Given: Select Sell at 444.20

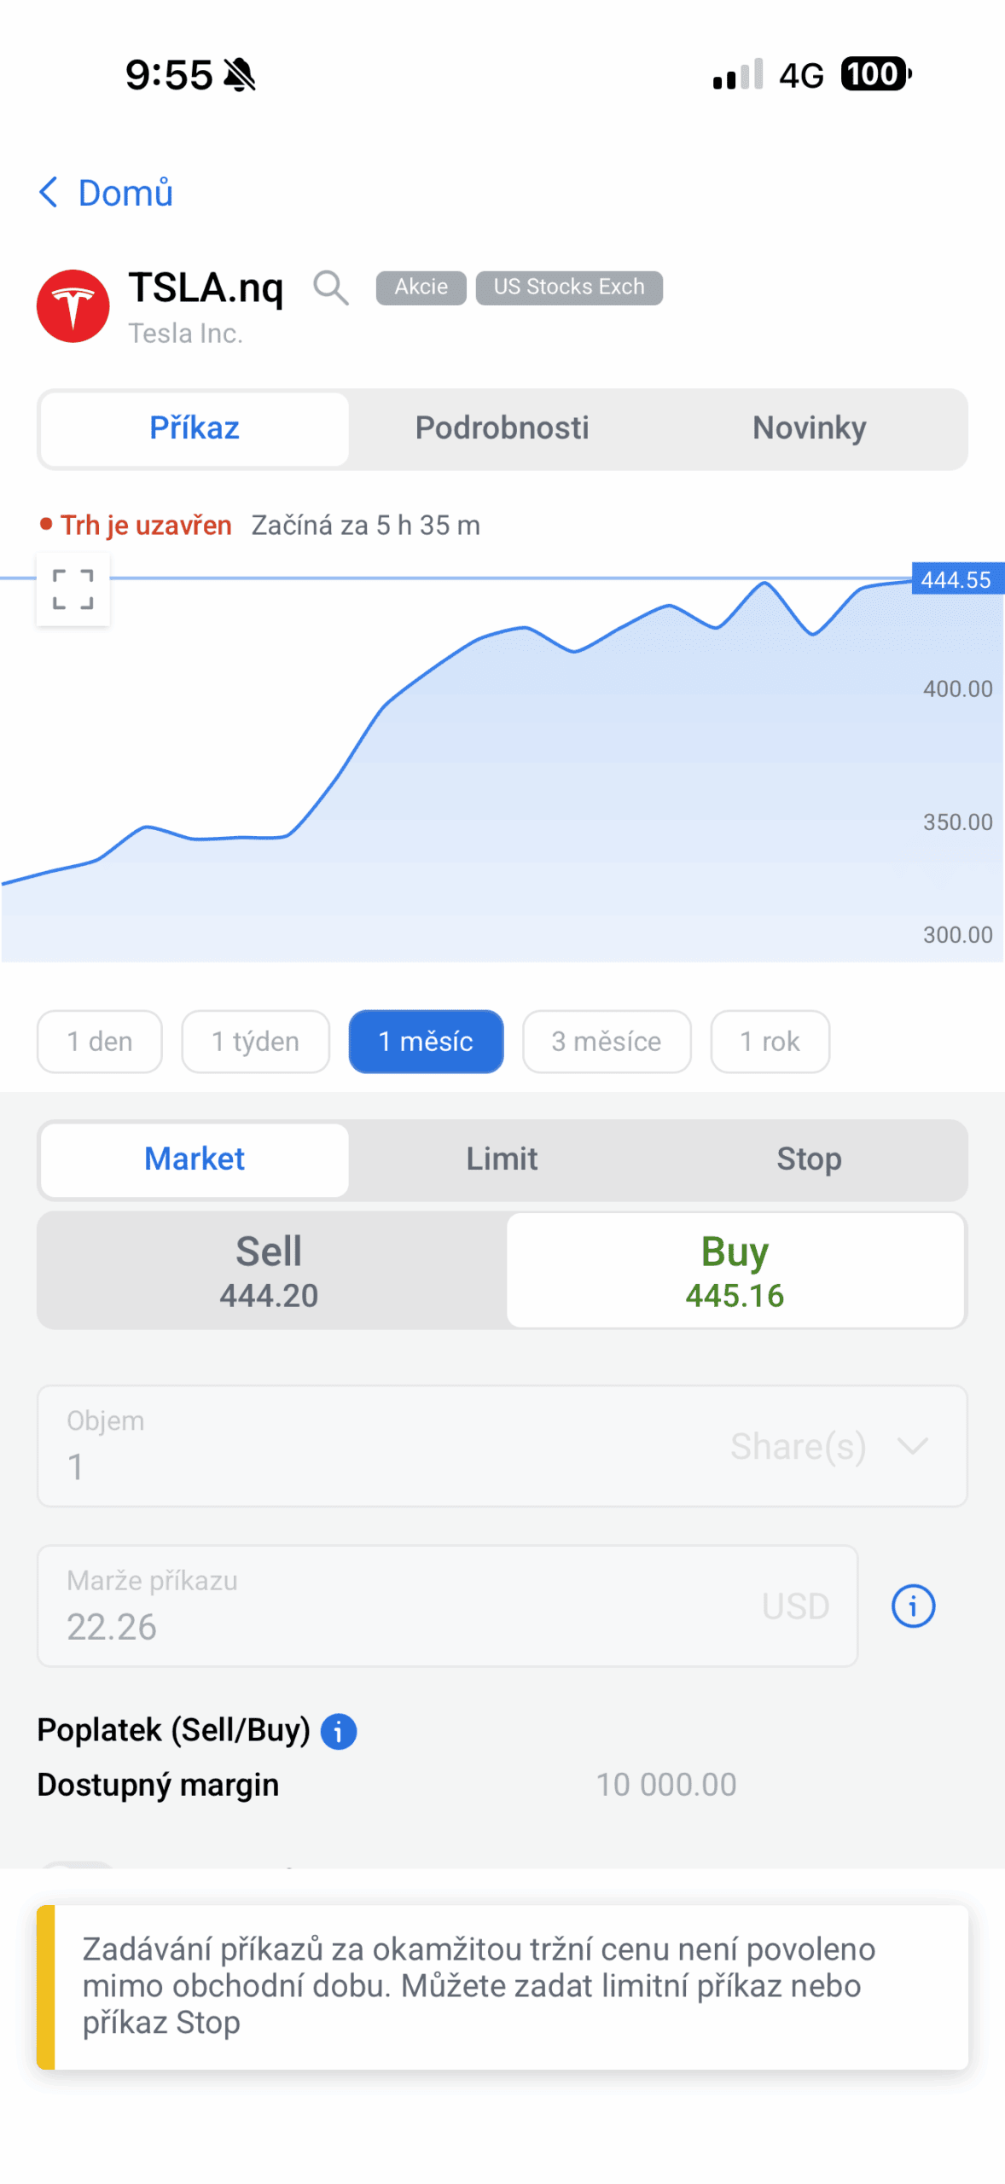Looking at the screenshot, I should [x=270, y=1271].
